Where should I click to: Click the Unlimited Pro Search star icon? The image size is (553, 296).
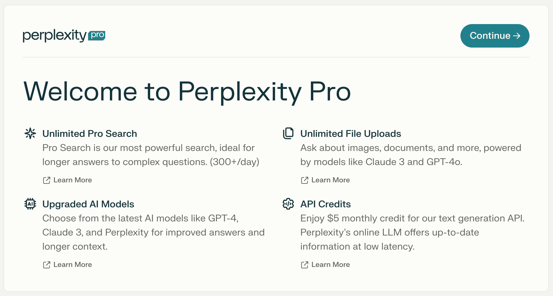click(x=30, y=133)
